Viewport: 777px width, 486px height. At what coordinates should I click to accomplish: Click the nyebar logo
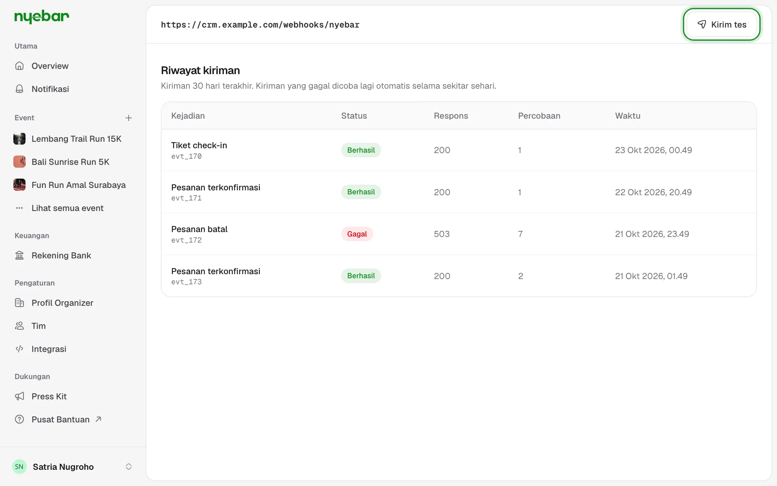[x=42, y=17]
